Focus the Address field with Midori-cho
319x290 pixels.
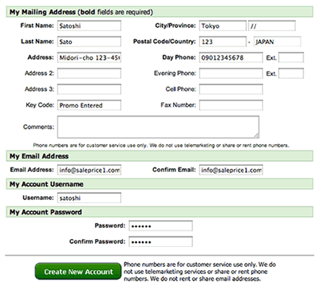[89, 57]
